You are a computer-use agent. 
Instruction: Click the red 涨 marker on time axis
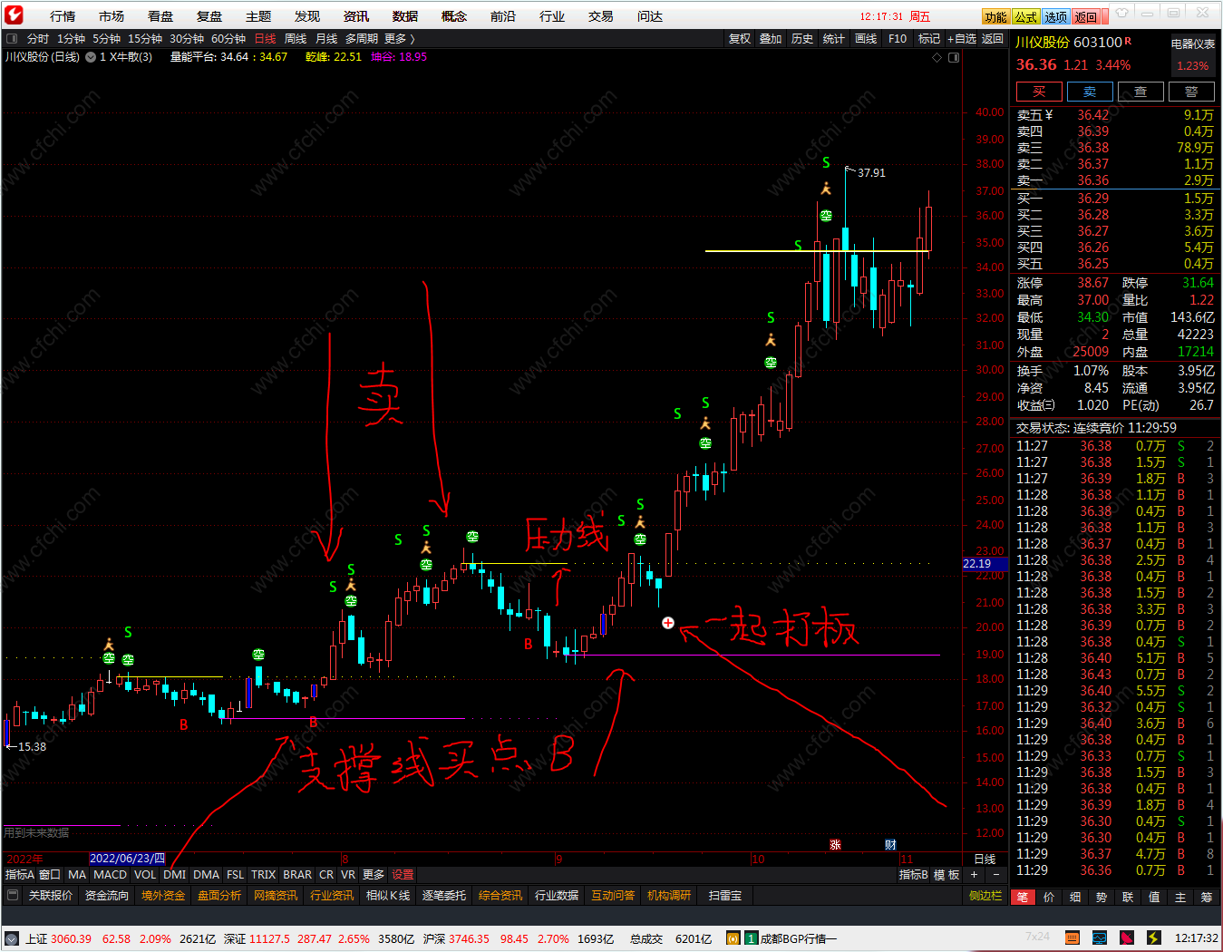pyautogui.click(x=835, y=844)
